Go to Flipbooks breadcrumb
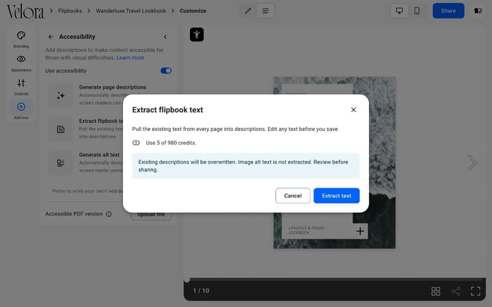 click(x=70, y=11)
